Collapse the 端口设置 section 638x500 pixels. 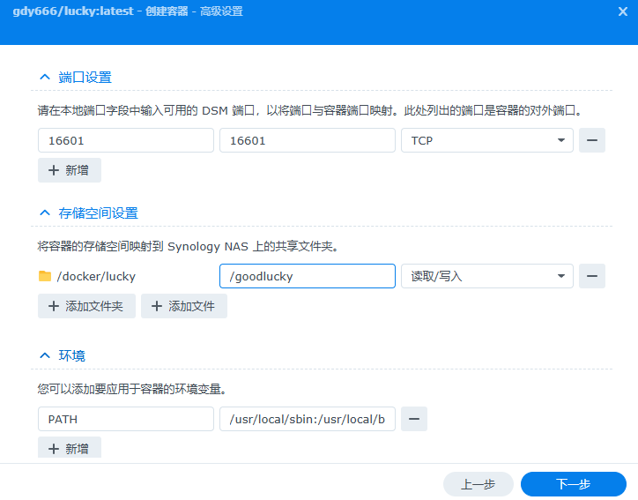tap(45, 78)
